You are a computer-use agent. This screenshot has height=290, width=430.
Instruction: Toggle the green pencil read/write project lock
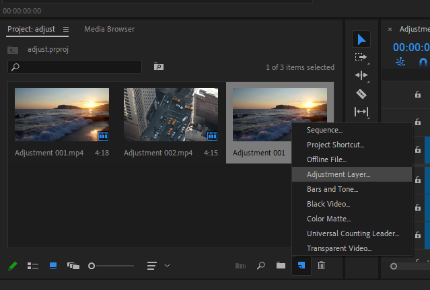click(x=13, y=266)
